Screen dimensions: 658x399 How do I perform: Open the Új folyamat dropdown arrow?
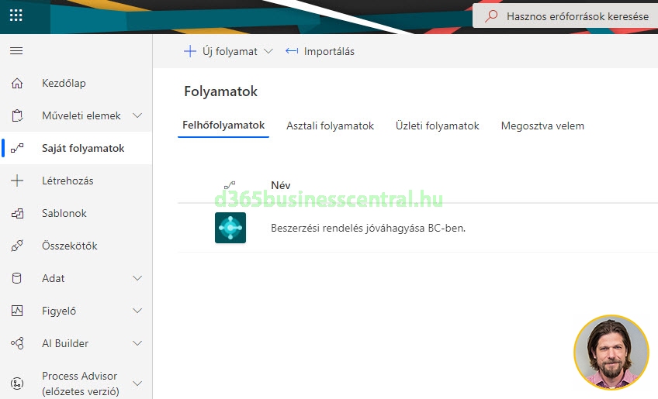point(268,51)
